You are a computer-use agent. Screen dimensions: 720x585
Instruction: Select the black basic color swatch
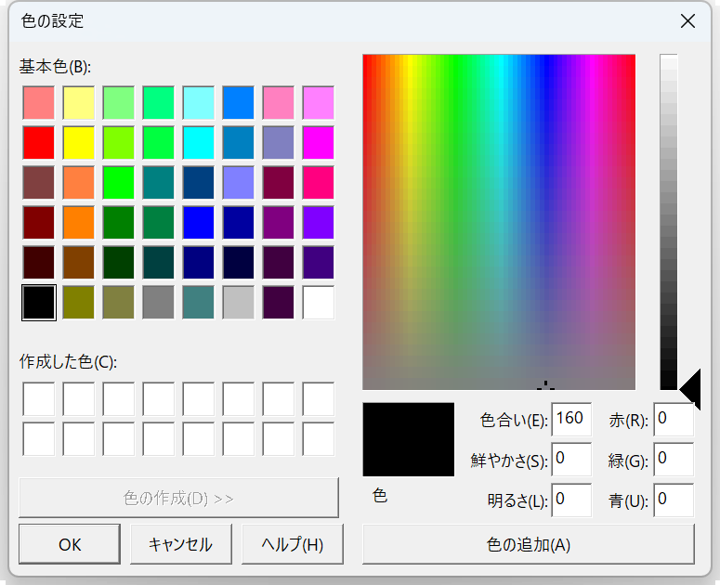[x=39, y=303]
